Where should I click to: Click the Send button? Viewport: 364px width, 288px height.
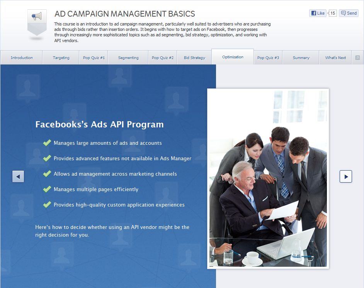[x=349, y=13]
